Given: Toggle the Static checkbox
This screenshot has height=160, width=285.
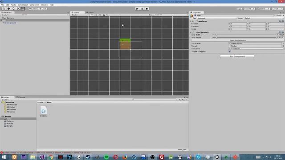Looking at the screenshot, I should pos(275,16).
